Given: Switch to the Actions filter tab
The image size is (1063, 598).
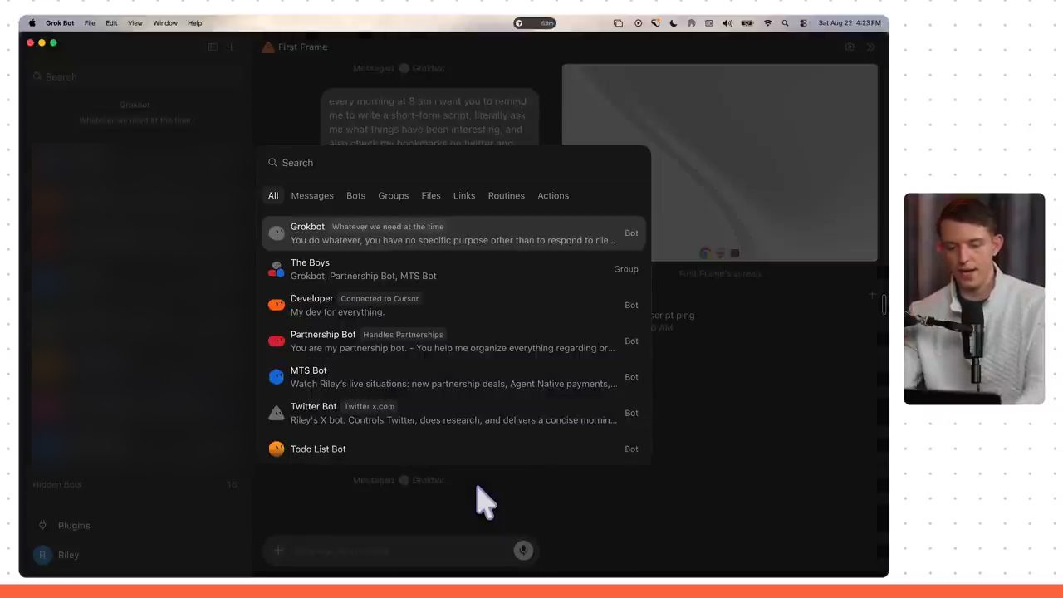Looking at the screenshot, I should (x=553, y=195).
